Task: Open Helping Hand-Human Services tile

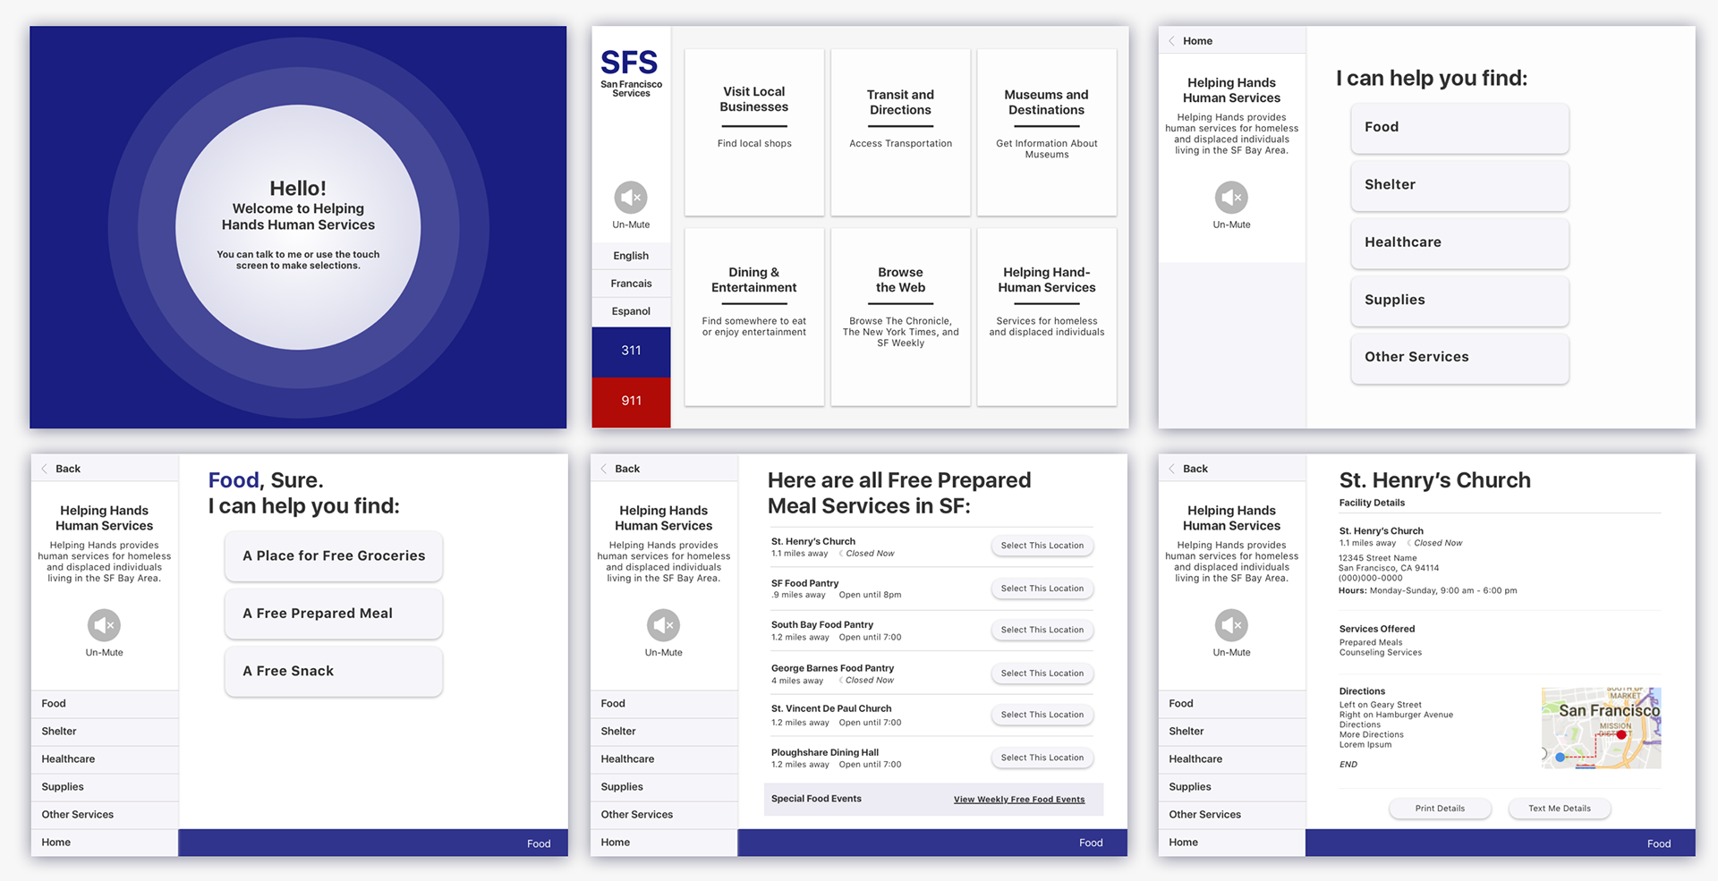Action: point(1046,317)
